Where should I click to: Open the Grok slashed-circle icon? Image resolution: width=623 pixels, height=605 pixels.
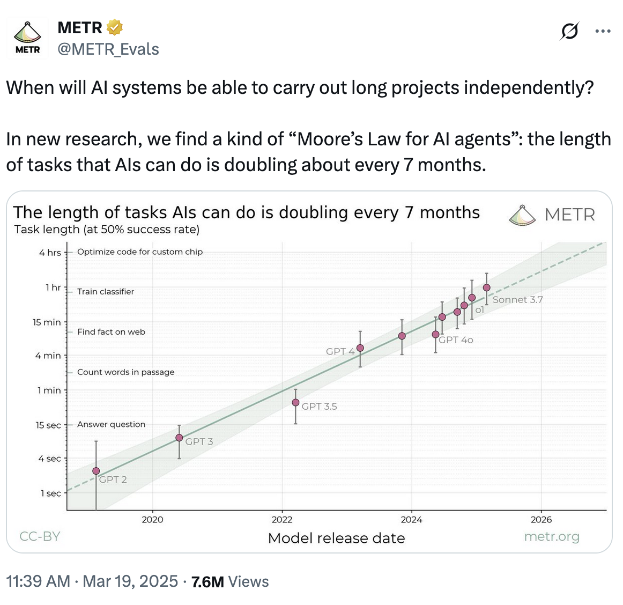coord(569,32)
